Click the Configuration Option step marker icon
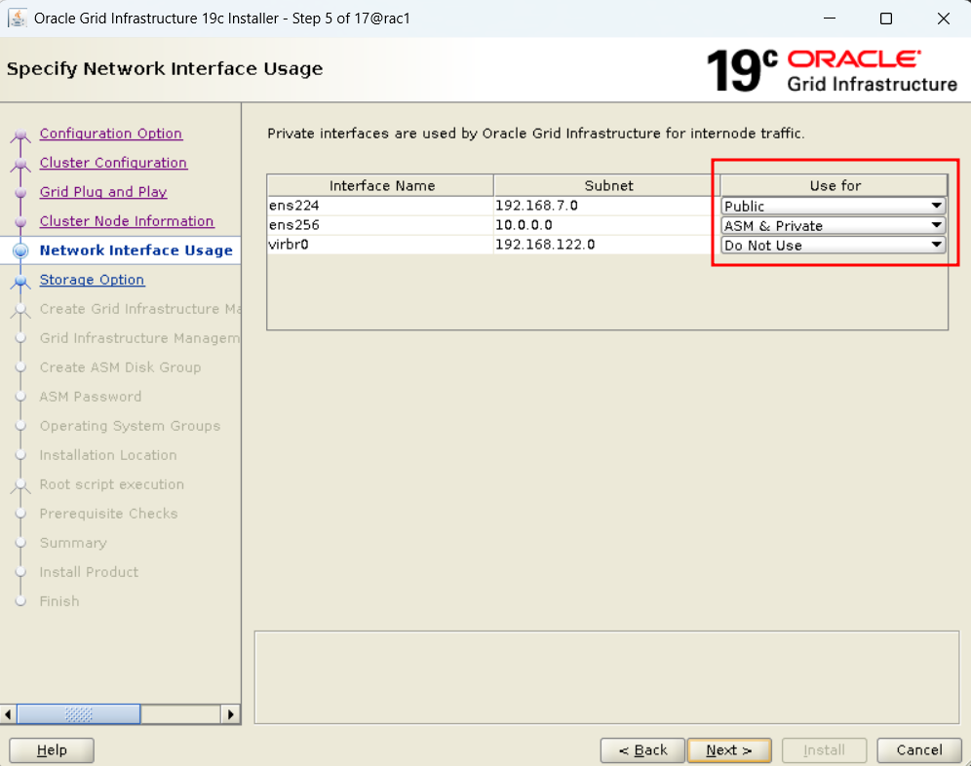Screen dimensions: 971x766 pos(20,135)
